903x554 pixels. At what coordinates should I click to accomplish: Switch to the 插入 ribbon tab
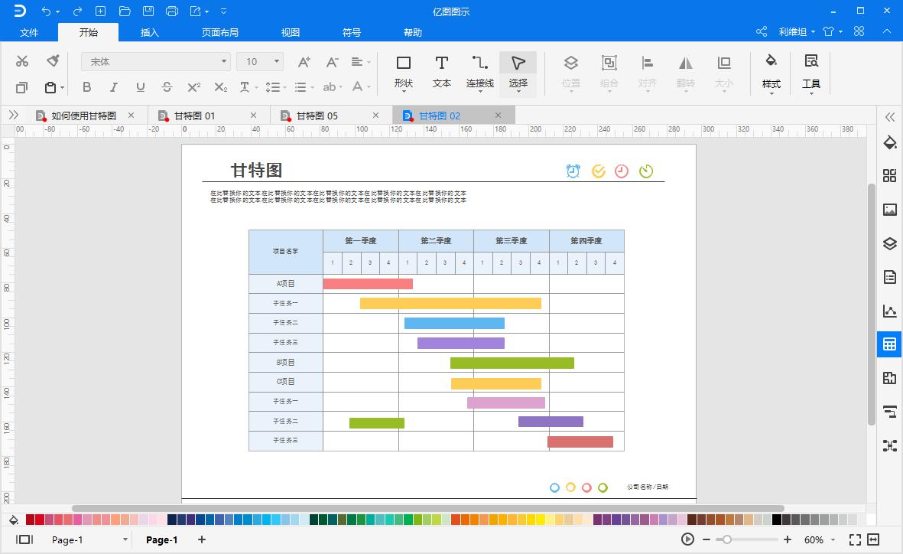pyautogui.click(x=148, y=32)
